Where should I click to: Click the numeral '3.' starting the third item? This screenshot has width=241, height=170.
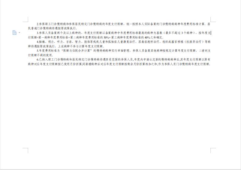coord(38,33)
